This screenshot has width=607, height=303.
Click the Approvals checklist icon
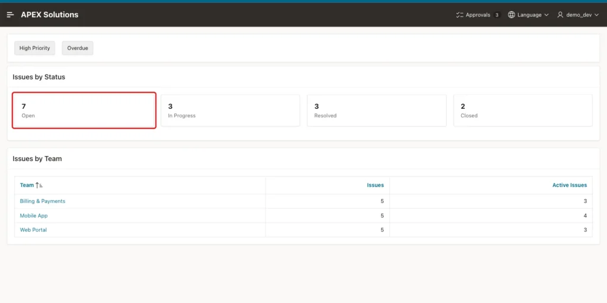pos(459,15)
